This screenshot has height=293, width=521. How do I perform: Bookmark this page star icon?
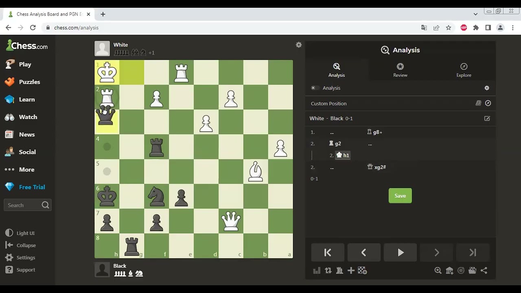[449, 28]
